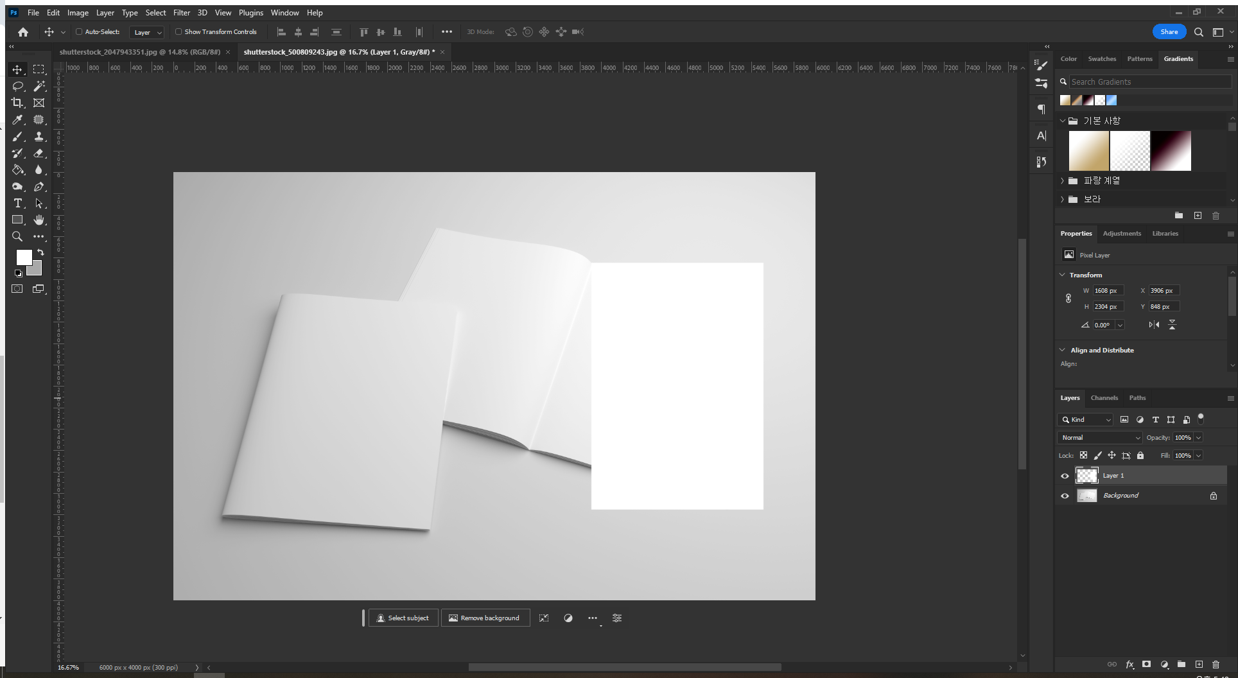The height and width of the screenshot is (678, 1238).
Task: Delete layer with Layers panel trash icon
Action: click(x=1216, y=665)
